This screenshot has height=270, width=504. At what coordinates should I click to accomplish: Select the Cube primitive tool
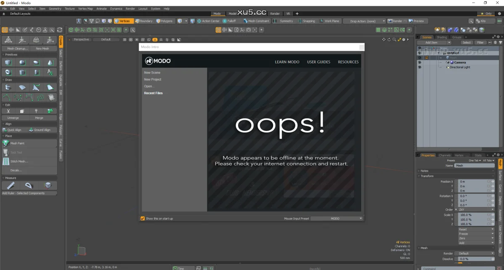pos(8,63)
